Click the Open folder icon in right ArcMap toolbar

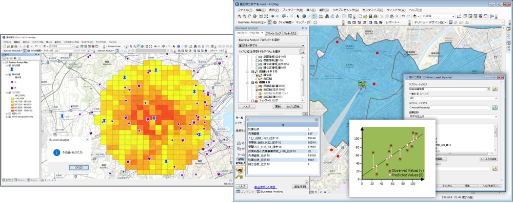(365, 16)
